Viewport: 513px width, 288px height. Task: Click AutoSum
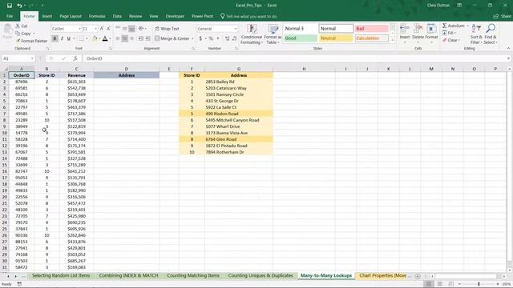pyautogui.click(x=453, y=26)
